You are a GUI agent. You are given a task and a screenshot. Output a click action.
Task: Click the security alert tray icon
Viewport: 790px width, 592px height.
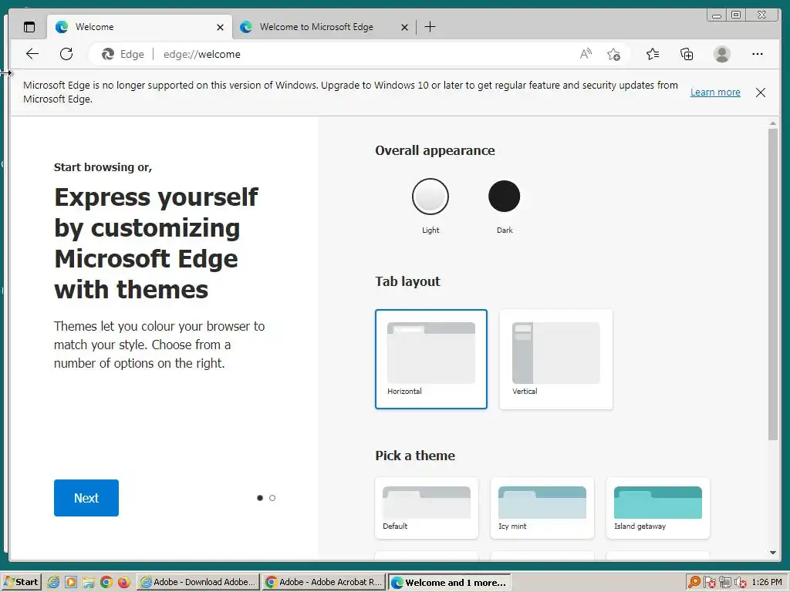710,582
